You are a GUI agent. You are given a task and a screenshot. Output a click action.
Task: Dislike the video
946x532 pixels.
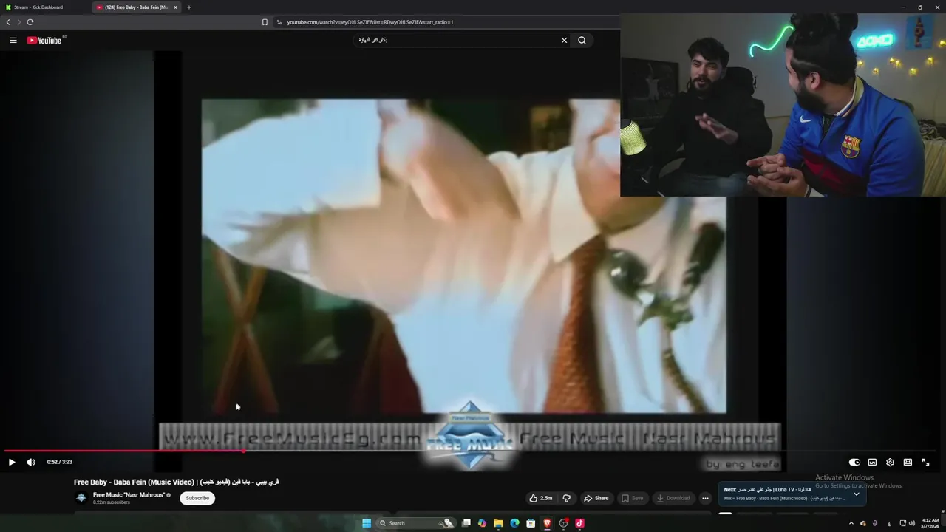[x=567, y=498]
